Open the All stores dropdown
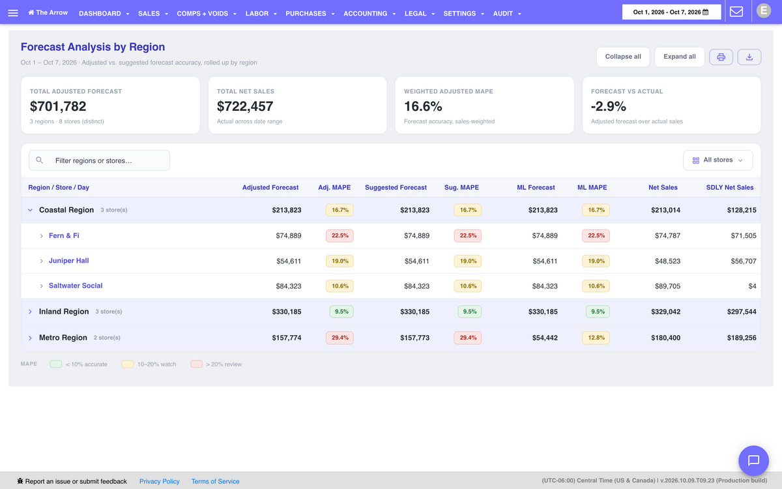 click(x=718, y=160)
